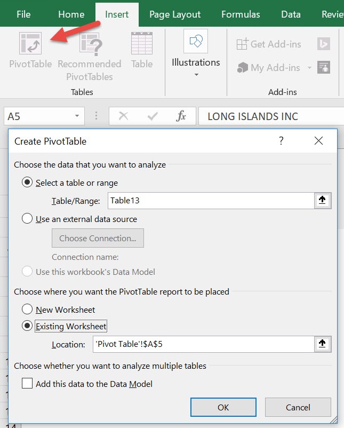Select the Insert tab

[117, 14]
